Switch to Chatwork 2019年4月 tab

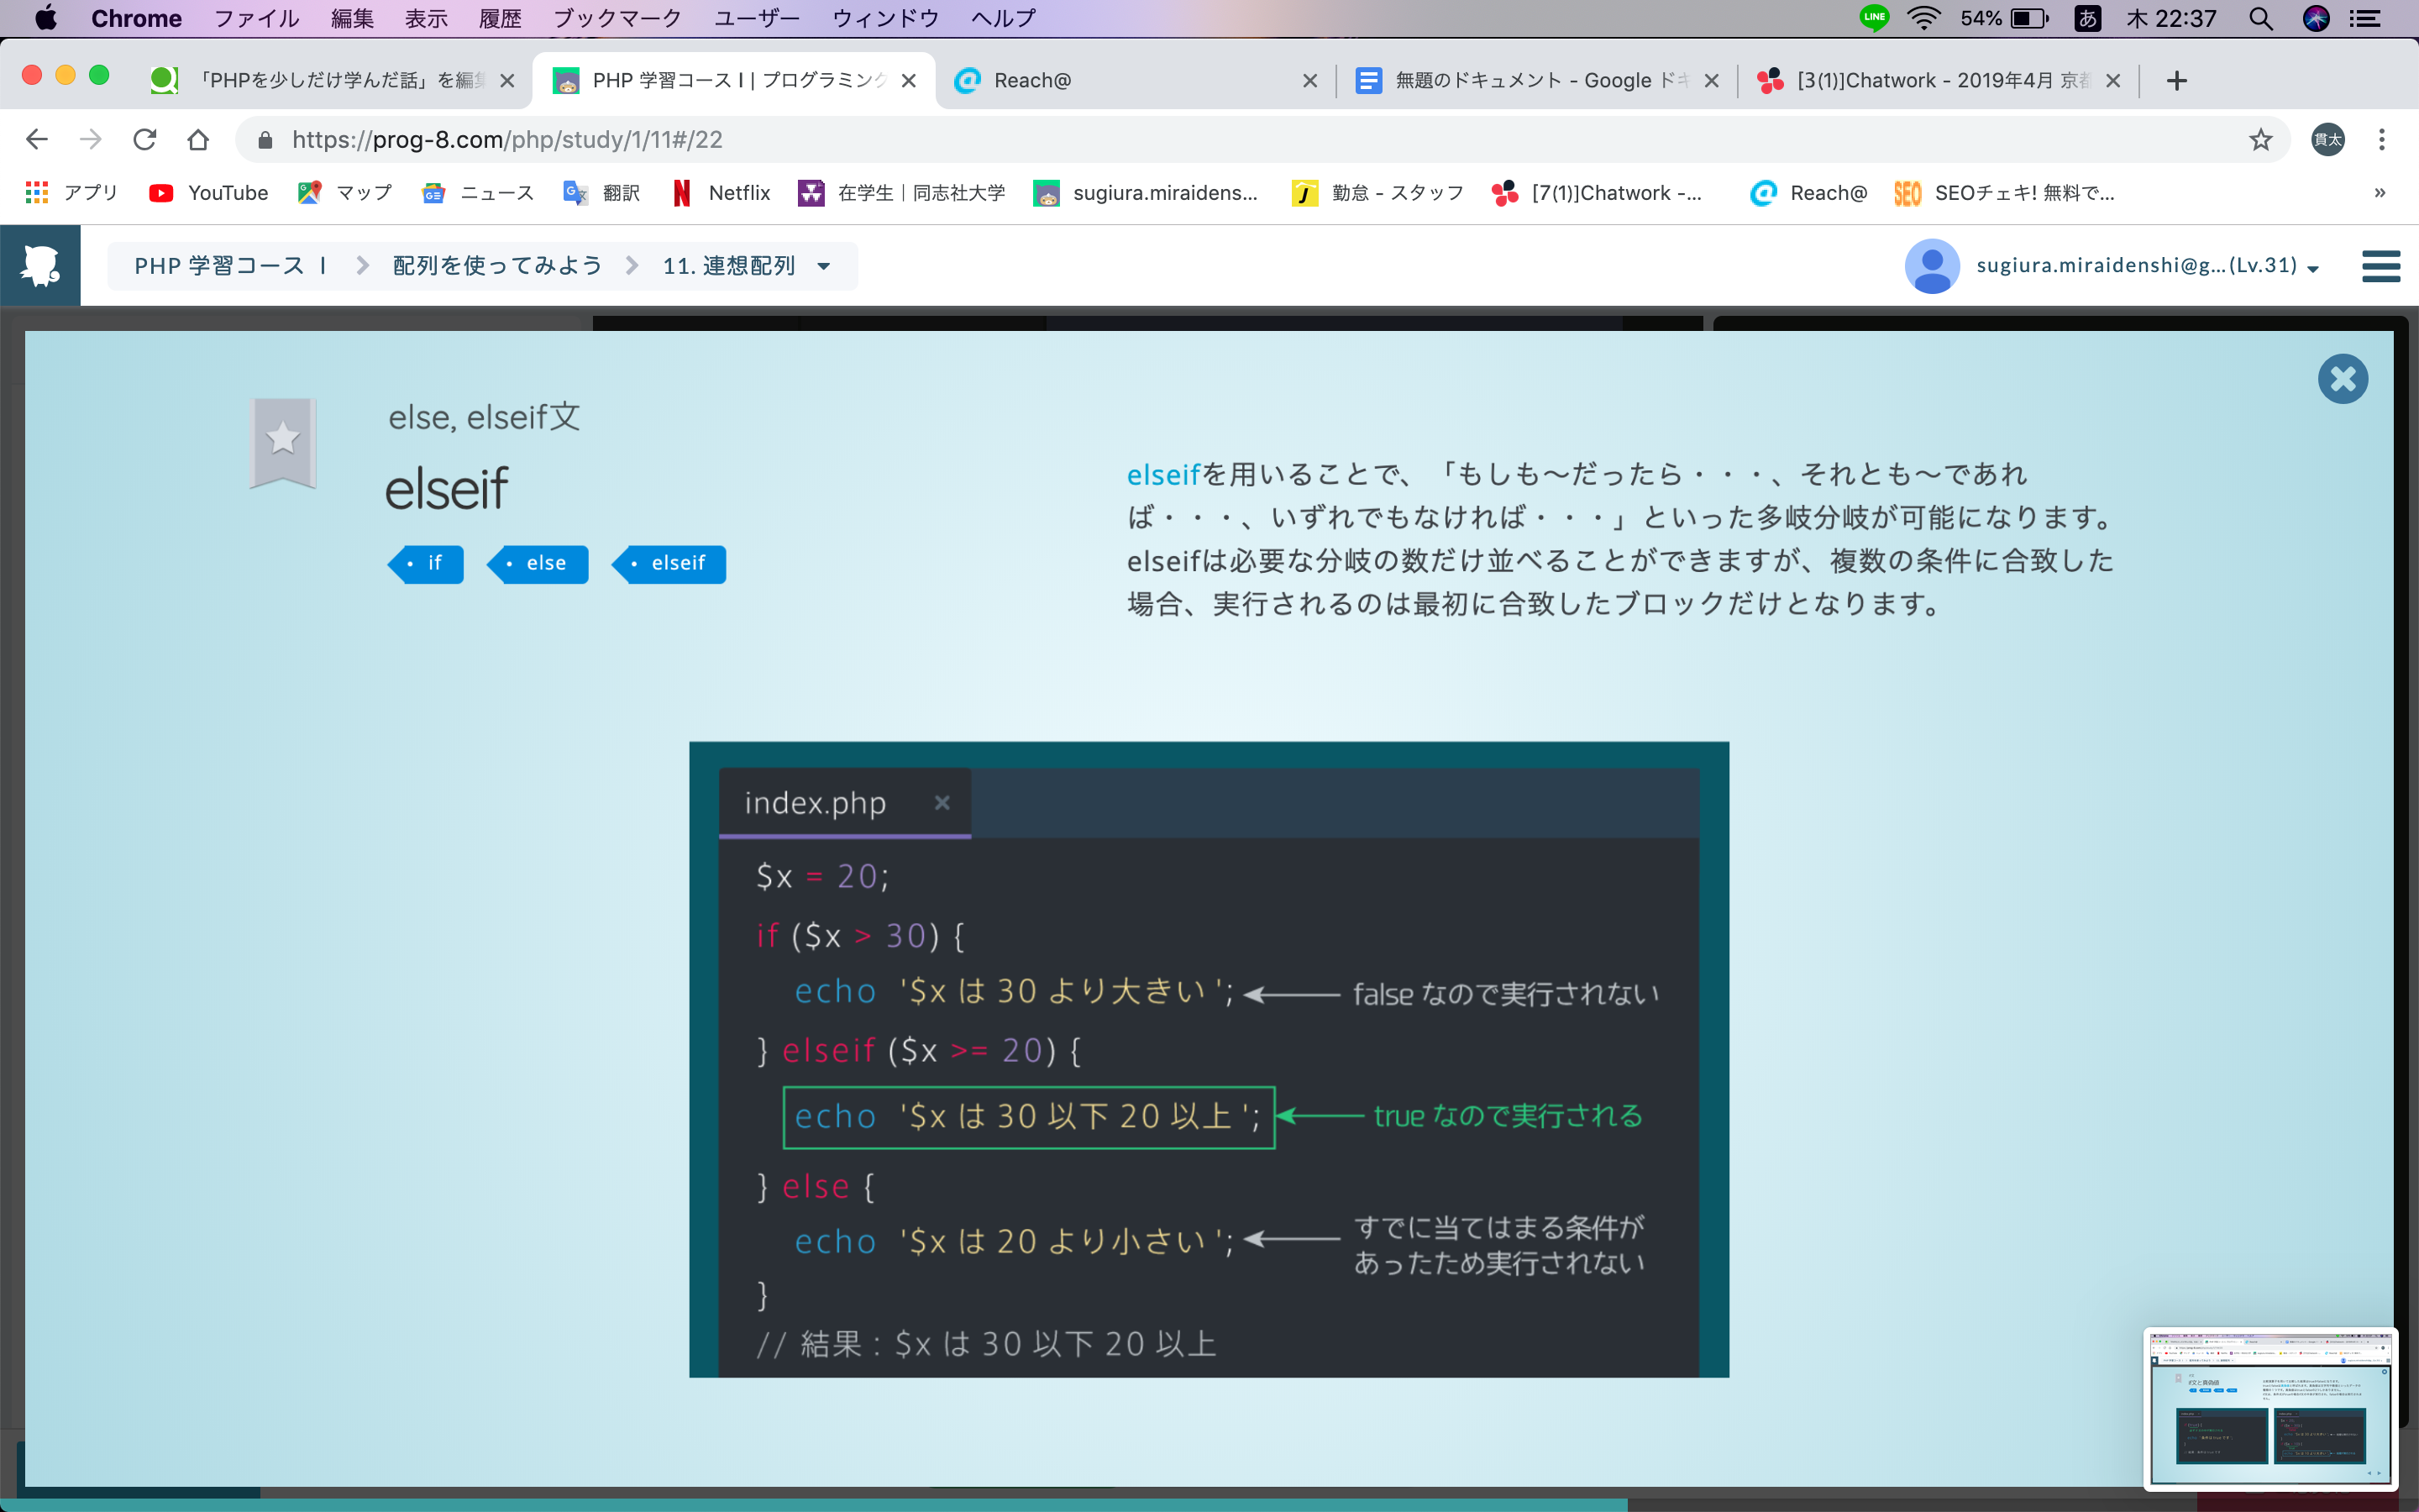pyautogui.click(x=1939, y=80)
